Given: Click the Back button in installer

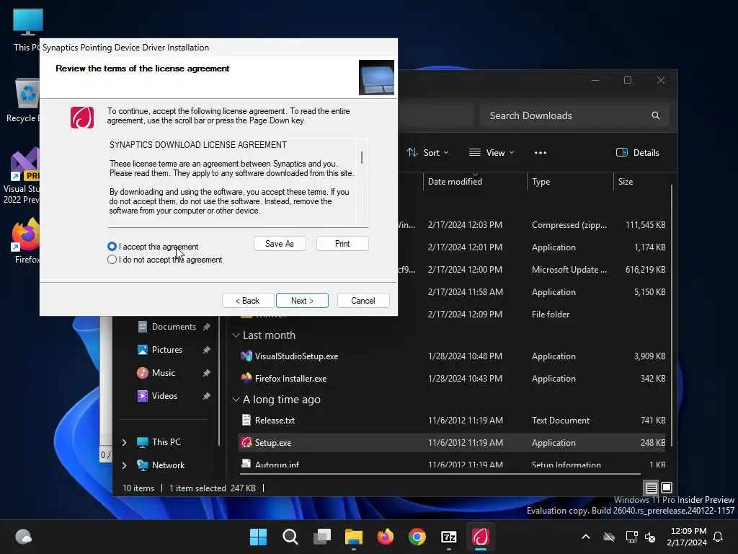Looking at the screenshot, I should click(248, 301).
